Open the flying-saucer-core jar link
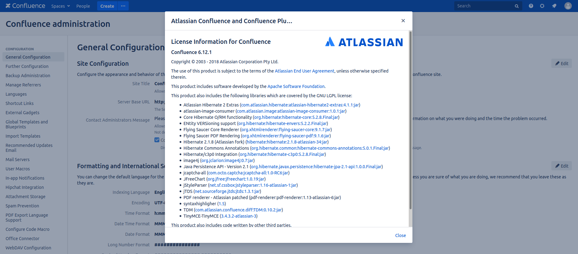 click(x=286, y=130)
